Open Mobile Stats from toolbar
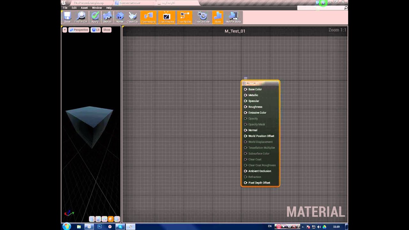 point(233,17)
